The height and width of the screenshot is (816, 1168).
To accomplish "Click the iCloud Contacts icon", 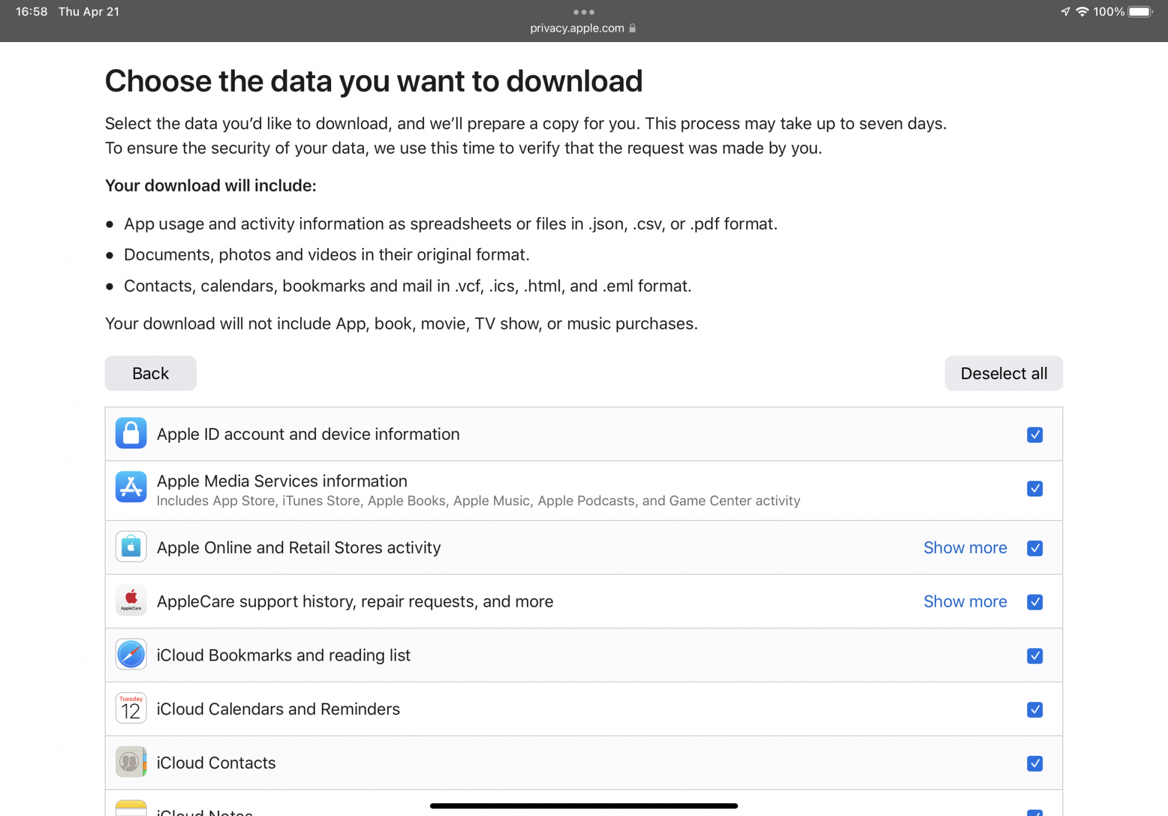I will coord(131,762).
